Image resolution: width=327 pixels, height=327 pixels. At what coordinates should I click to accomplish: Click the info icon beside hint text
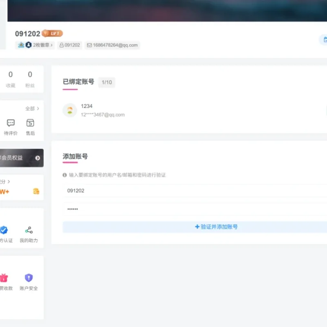(65, 175)
